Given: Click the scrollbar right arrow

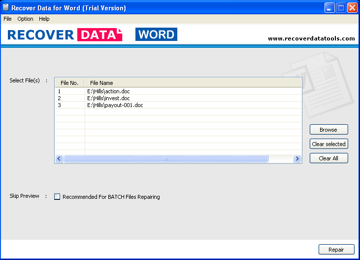Looking at the screenshot, I should 297,159.
